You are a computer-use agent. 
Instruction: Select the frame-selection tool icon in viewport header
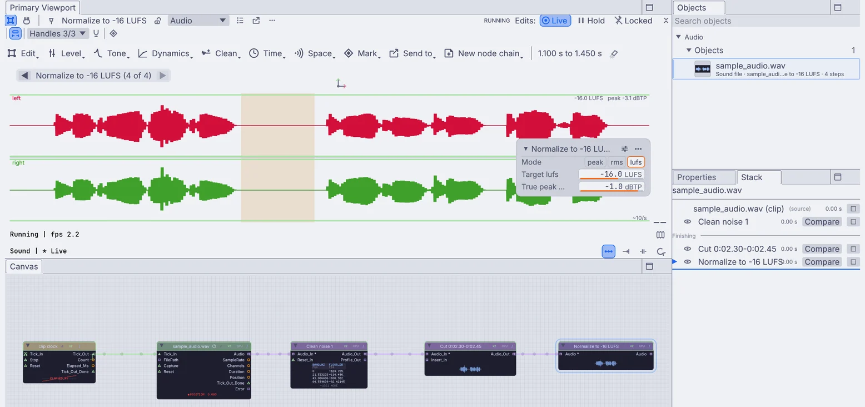(11, 21)
